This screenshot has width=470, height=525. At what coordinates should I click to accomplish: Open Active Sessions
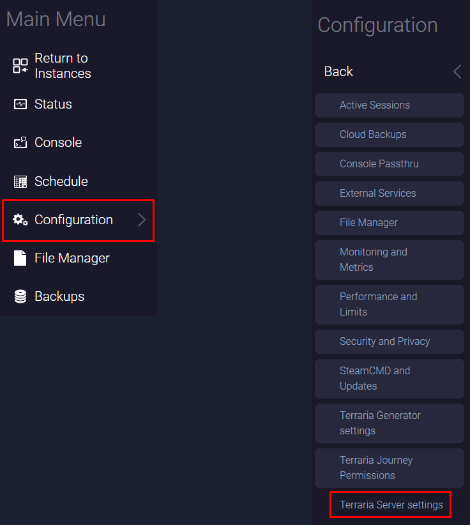(389, 105)
